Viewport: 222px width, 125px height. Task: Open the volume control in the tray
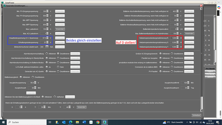pyautogui.click(x=197, y=122)
